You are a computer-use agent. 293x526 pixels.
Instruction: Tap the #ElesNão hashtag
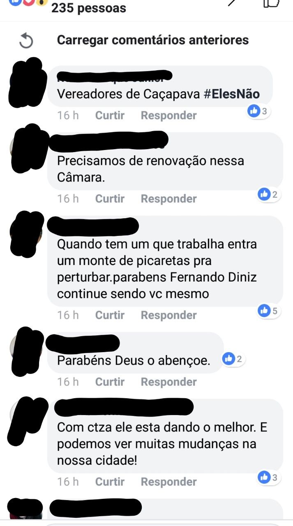pos(232,94)
